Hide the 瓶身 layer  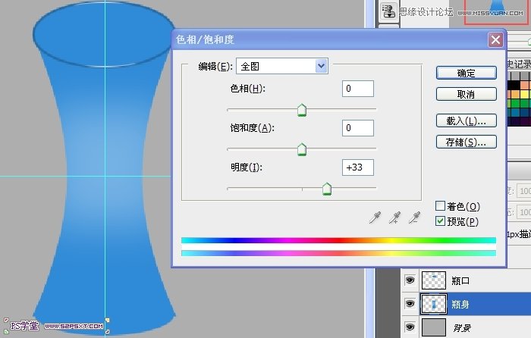pyautogui.click(x=410, y=304)
